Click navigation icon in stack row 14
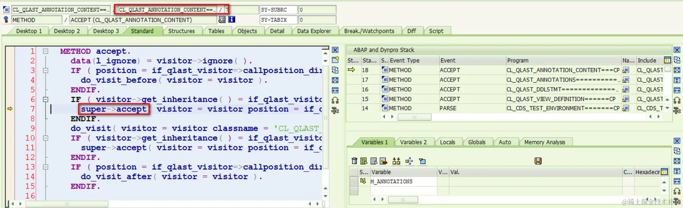 626,108
